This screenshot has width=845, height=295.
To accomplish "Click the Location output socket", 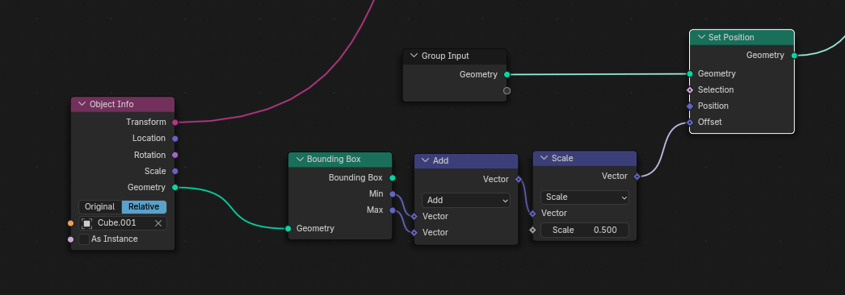I will coord(175,139).
